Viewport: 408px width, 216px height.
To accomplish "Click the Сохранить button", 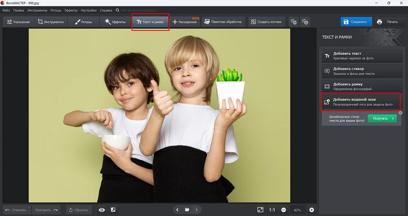I will tap(356, 22).
